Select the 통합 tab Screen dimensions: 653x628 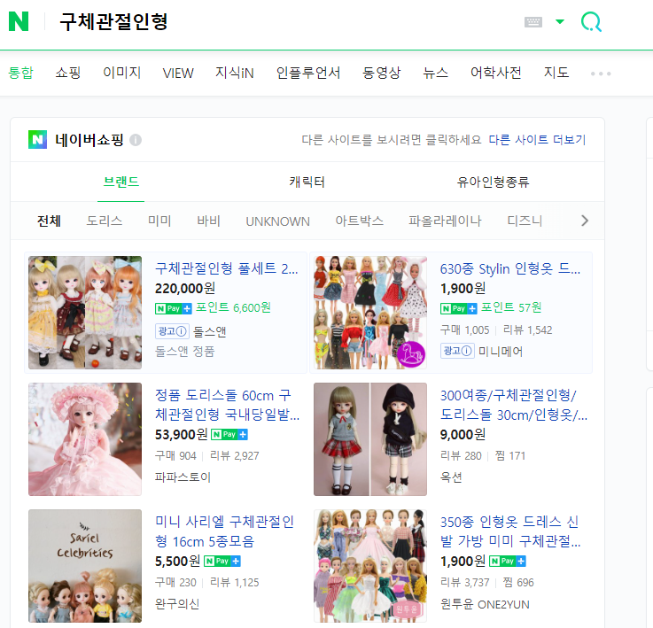pyautogui.click(x=20, y=73)
